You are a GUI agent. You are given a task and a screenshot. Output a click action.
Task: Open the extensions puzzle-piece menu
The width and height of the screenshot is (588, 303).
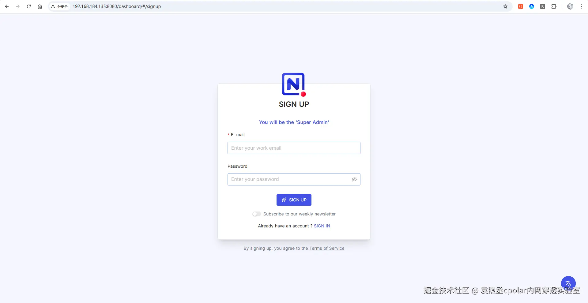tap(554, 6)
